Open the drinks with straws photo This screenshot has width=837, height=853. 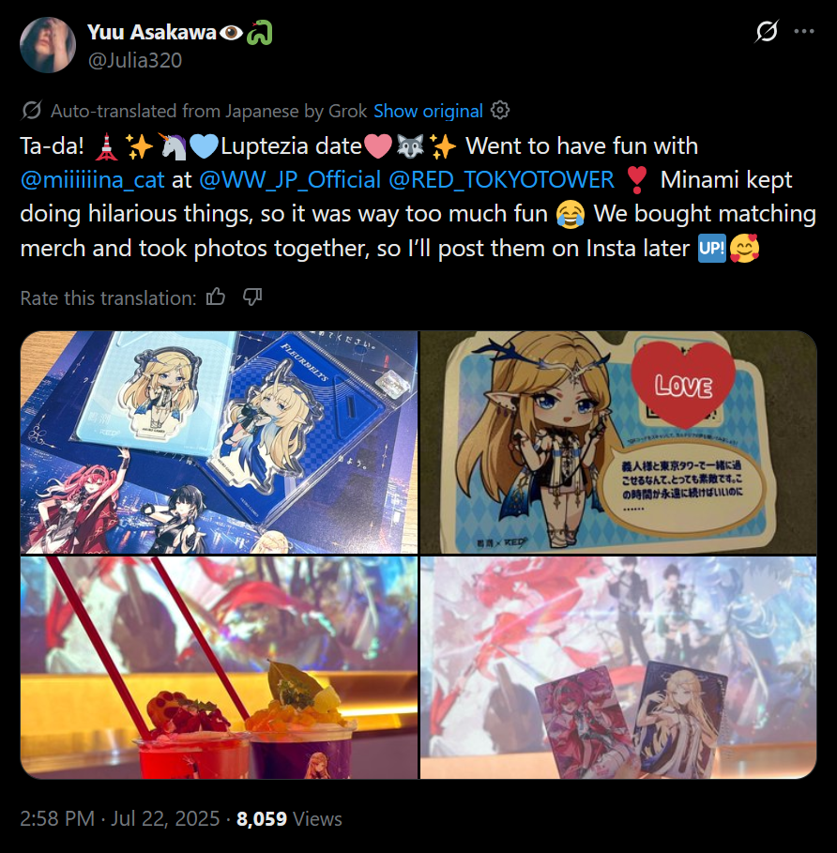coord(220,667)
